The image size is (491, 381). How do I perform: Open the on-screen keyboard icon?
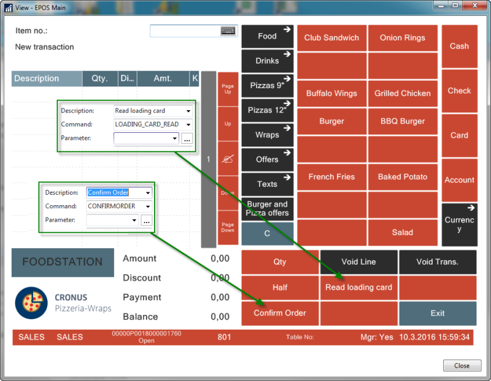click(228, 31)
